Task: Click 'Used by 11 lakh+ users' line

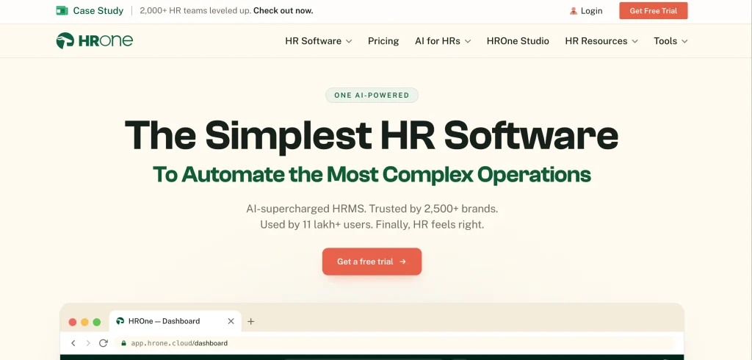Action: (372, 224)
